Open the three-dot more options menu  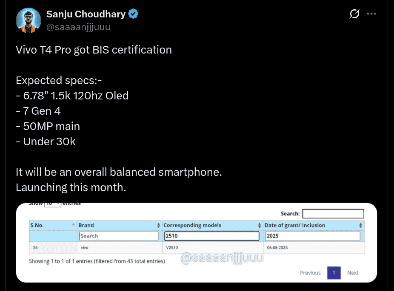tap(371, 14)
